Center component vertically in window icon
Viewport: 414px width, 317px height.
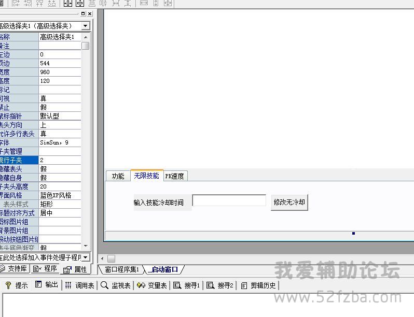[80, 3]
